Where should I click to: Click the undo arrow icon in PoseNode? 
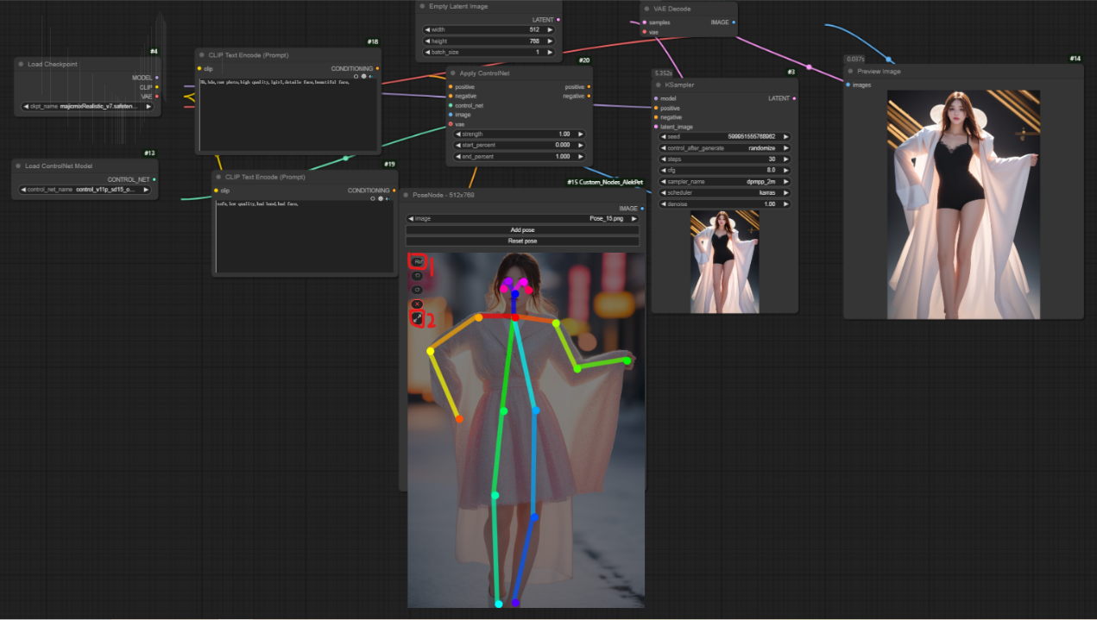[418, 276]
